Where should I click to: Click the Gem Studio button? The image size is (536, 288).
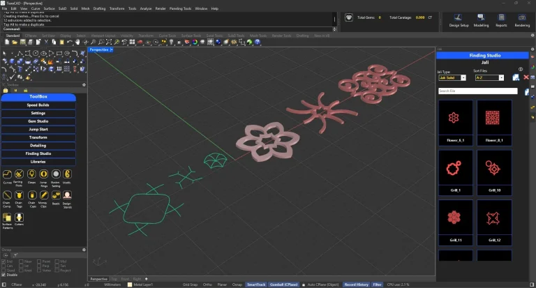coord(38,121)
